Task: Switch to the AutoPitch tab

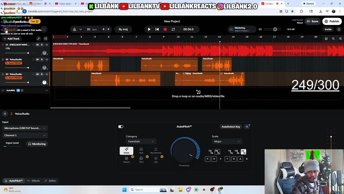Action: (x=14, y=181)
